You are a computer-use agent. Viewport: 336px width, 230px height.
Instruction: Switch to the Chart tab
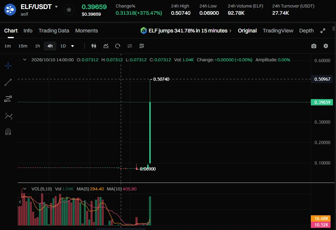(x=11, y=31)
